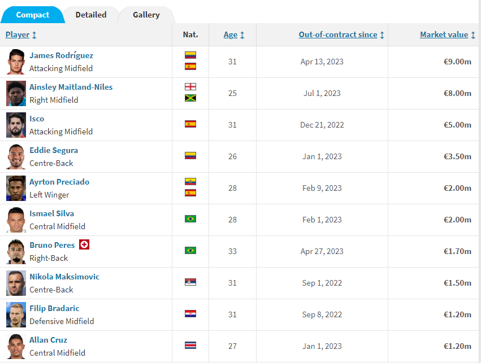Click the Brazil flag for Ismael Silva
Viewport: 481px width, 363px height.
click(190, 218)
